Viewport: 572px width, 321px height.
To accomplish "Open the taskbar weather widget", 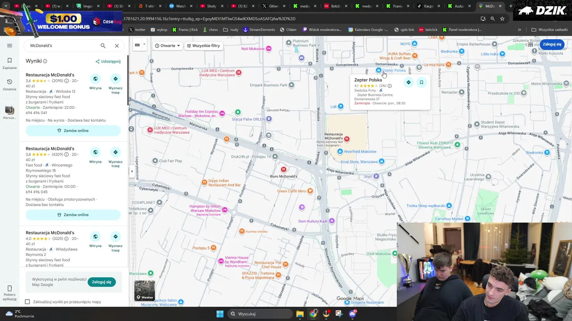I will tap(20, 314).
